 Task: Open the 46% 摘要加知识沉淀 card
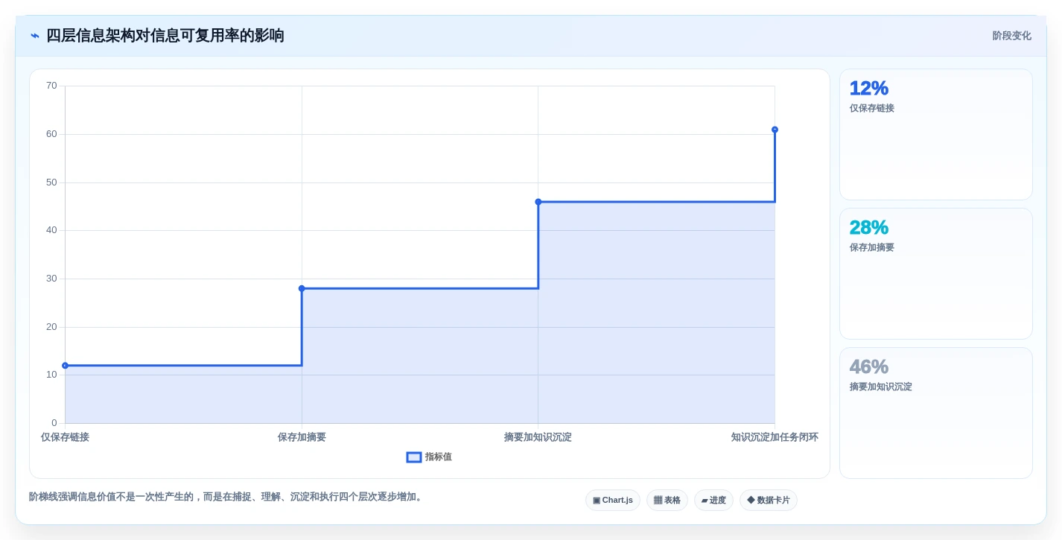click(x=936, y=413)
